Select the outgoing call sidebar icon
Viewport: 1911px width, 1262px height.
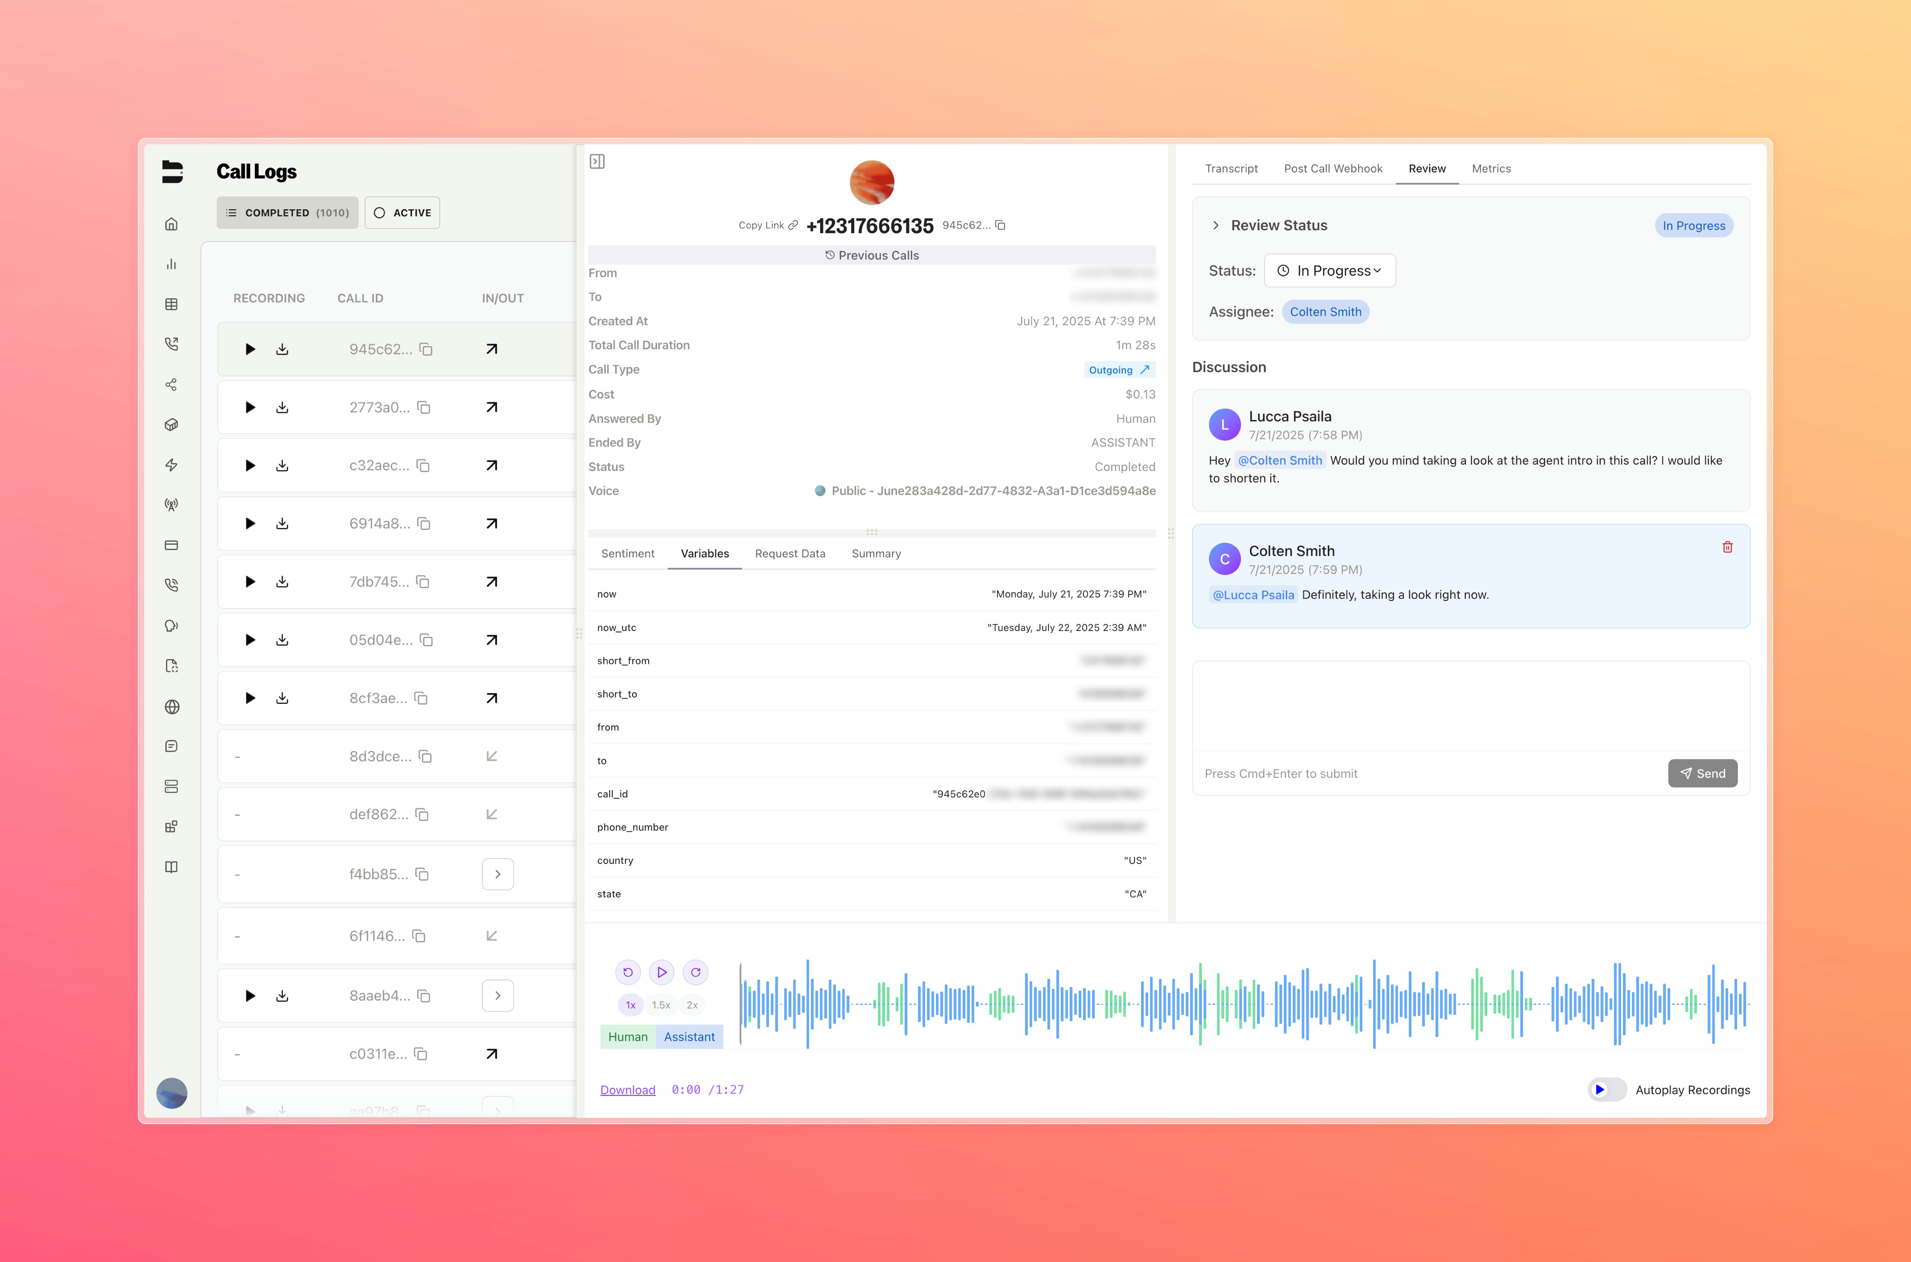[x=171, y=344]
